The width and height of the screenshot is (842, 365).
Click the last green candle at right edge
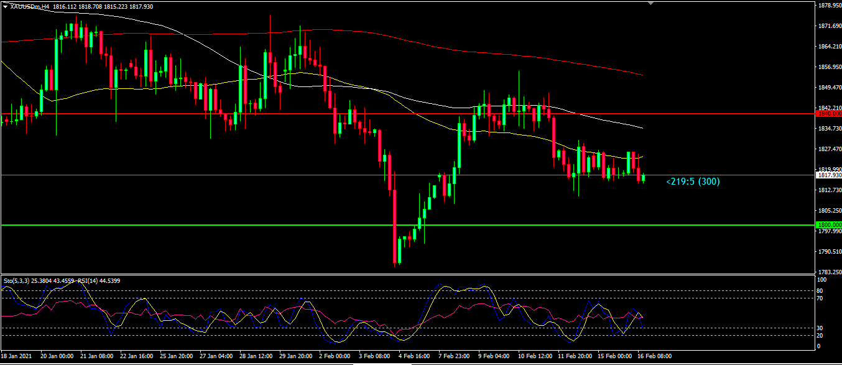pos(644,178)
